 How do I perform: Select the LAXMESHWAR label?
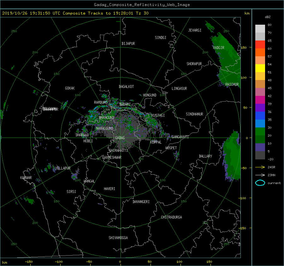[112, 158]
